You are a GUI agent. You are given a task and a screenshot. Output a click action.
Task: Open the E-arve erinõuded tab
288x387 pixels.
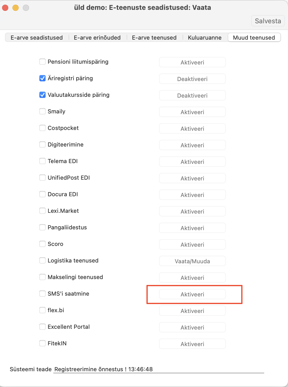click(97, 38)
